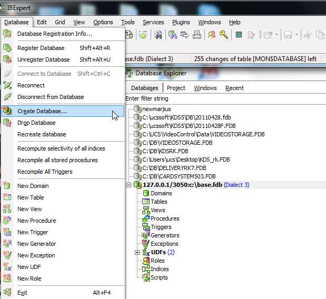Click the yellow key grant manager icon
The image size is (326, 299).
tap(224, 35)
